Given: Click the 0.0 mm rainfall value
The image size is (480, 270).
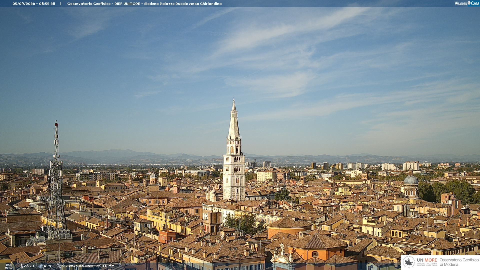Looking at the screenshot, I should click(108, 266).
